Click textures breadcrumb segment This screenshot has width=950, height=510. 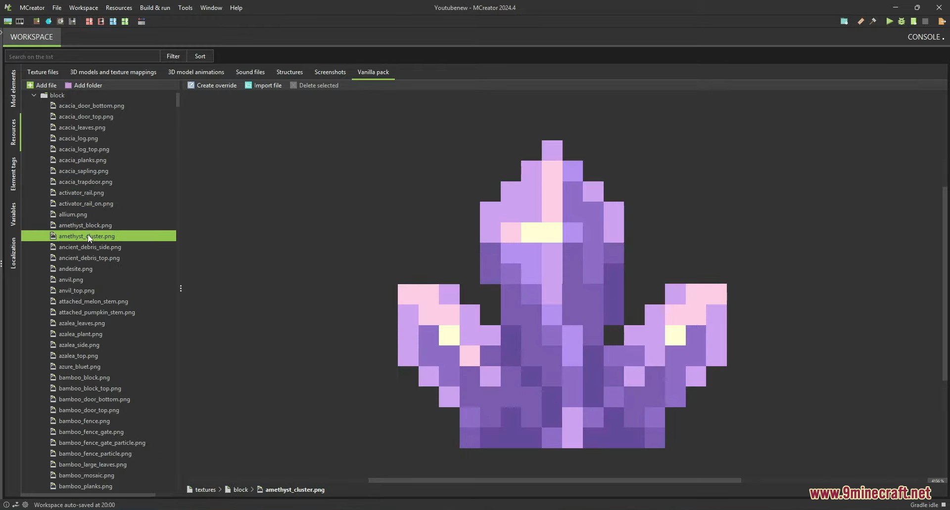(205, 490)
